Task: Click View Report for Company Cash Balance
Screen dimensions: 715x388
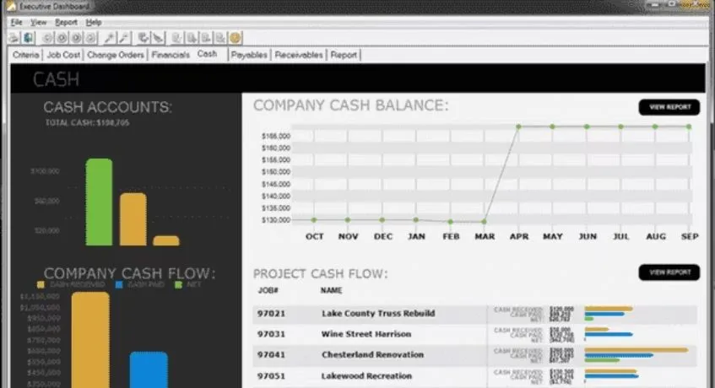Action: [x=669, y=107]
